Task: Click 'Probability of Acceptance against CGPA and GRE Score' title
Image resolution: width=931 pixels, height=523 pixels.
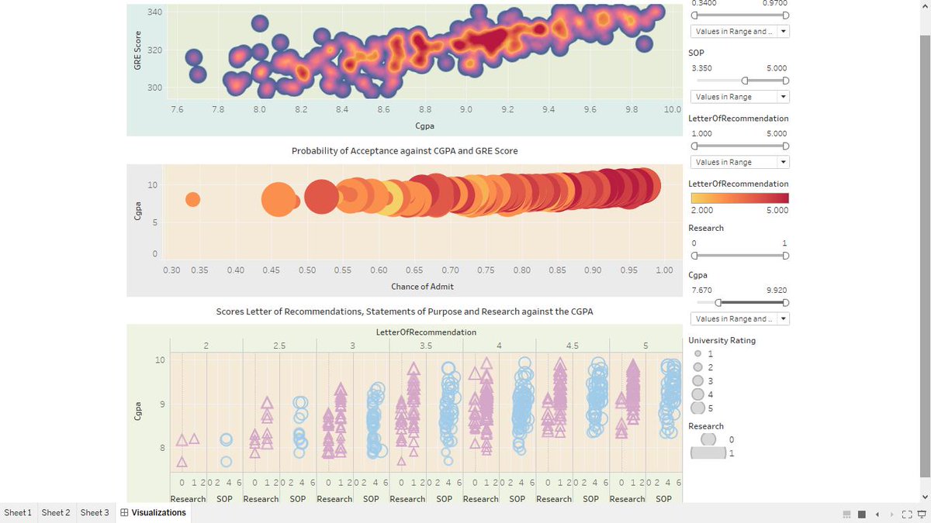Action: [x=404, y=150]
